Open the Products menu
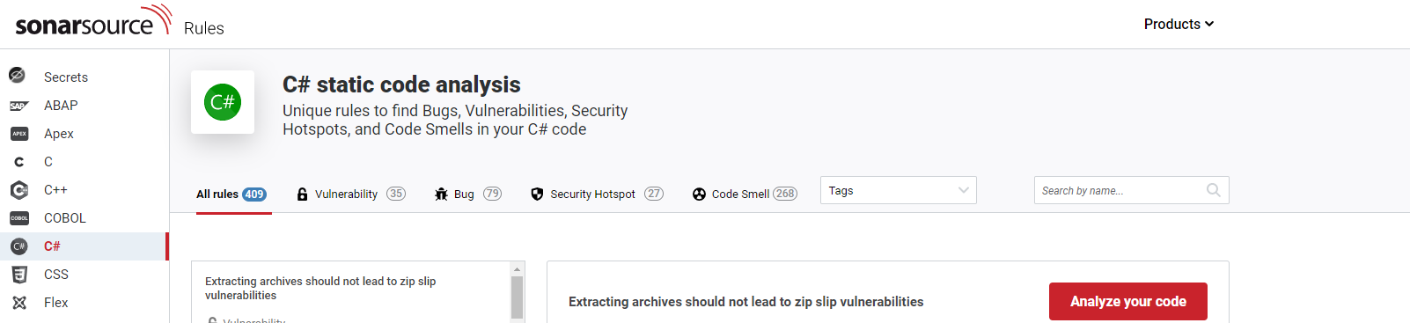Viewport: 1410px width, 323px height. click(x=1179, y=24)
